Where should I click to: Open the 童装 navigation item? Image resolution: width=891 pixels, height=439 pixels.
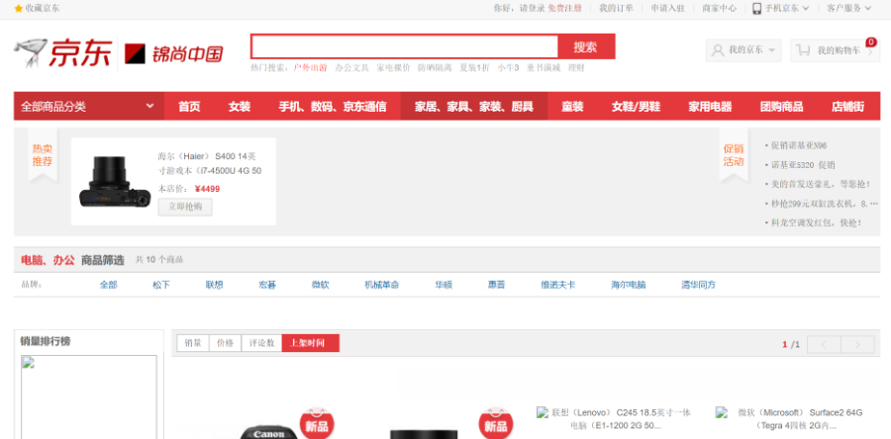[x=573, y=107]
